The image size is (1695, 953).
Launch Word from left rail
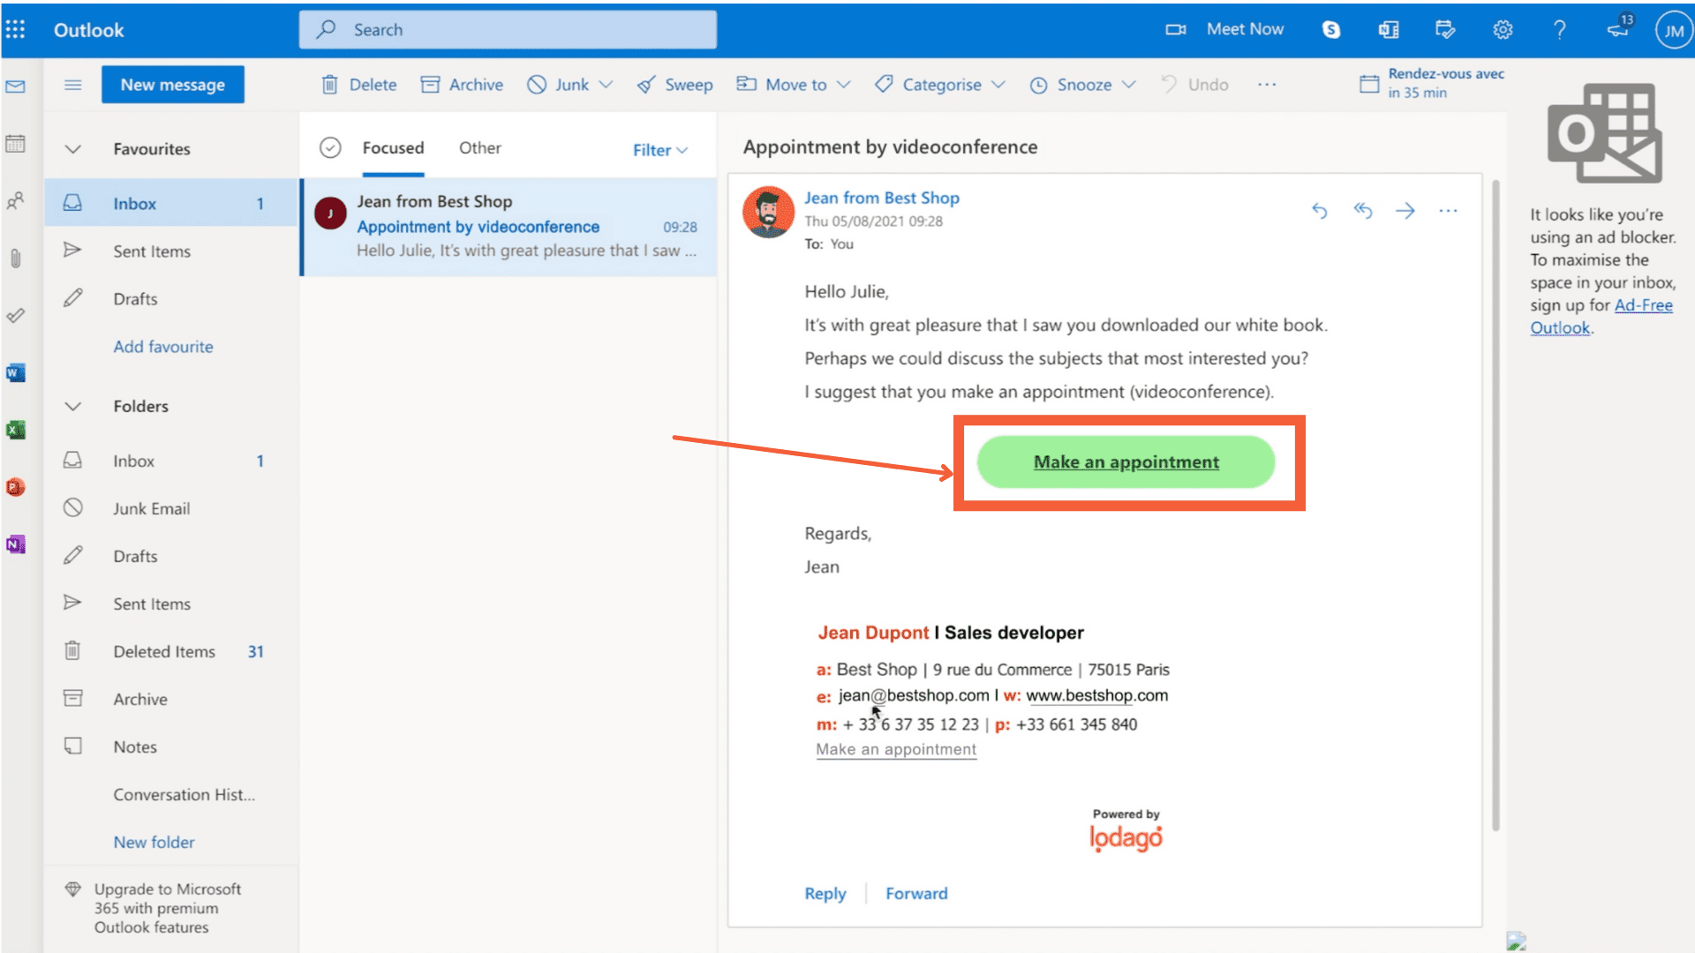coord(15,372)
